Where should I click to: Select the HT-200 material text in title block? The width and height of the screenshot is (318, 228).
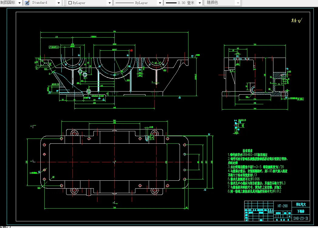pyautogui.click(x=282, y=206)
